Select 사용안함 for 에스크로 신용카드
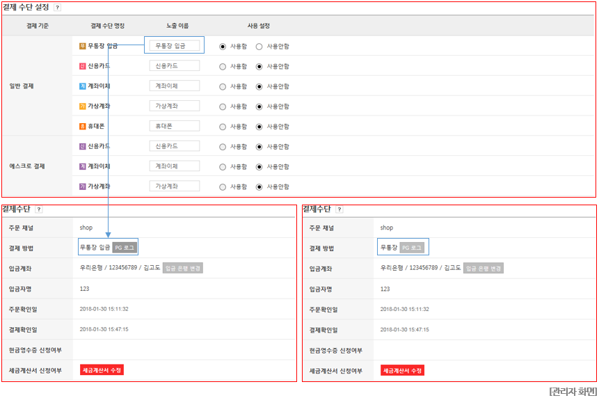This screenshot has height=398, width=599. [x=259, y=147]
